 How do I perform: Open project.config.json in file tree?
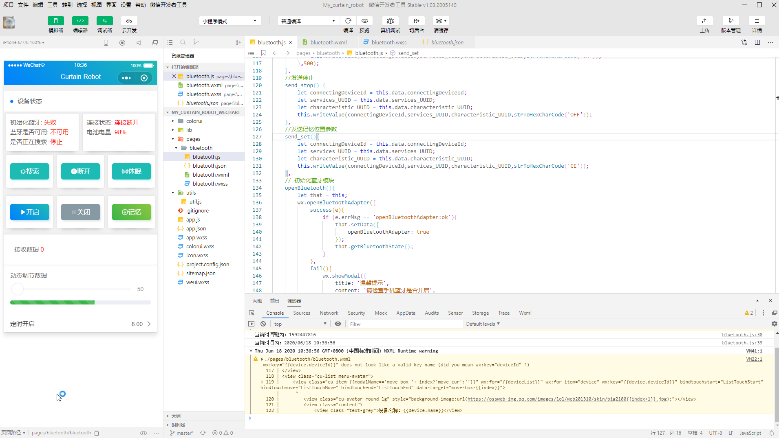pyautogui.click(x=207, y=264)
